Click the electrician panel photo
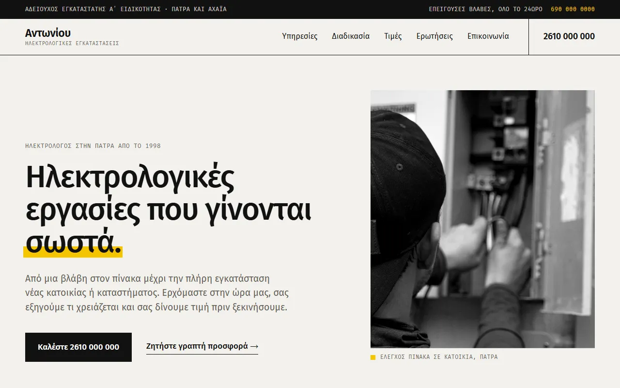This screenshot has width=620, height=388. point(482,219)
